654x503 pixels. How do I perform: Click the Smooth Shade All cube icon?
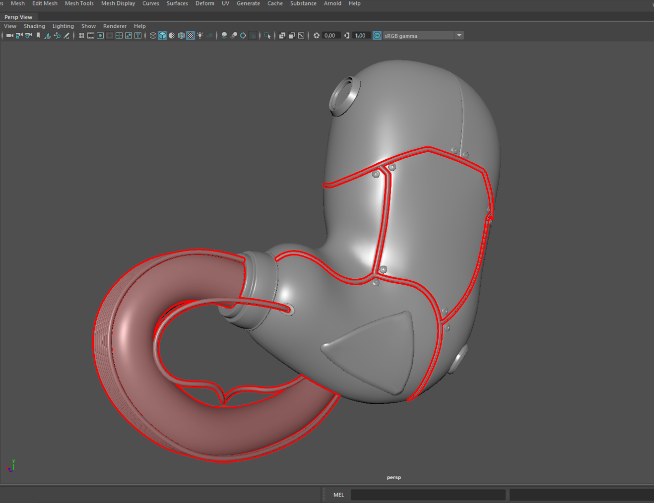click(x=162, y=36)
